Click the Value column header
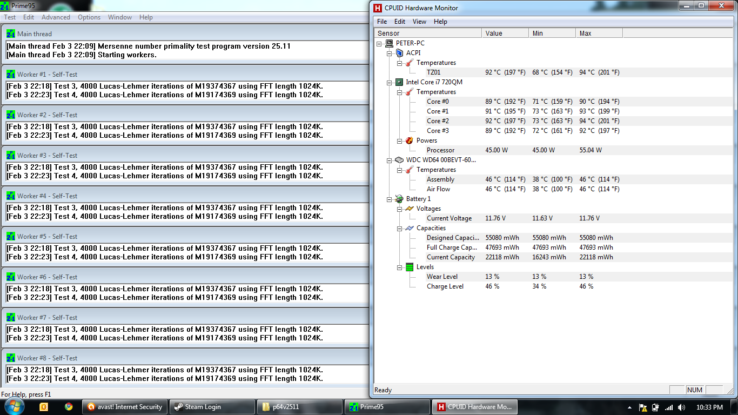738x415 pixels. tap(505, 33)
